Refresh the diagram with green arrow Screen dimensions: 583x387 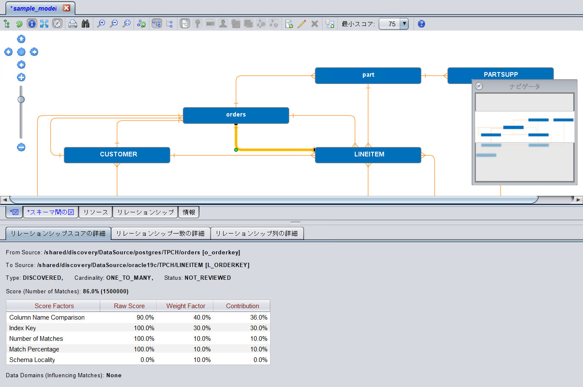19,24
